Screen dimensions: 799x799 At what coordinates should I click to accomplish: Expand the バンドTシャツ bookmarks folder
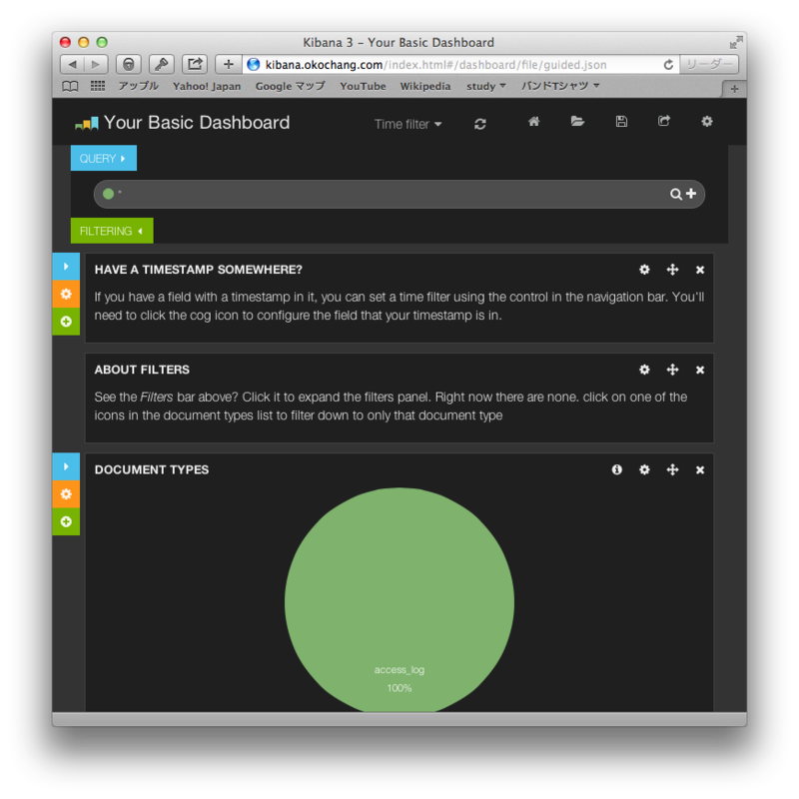coord(560,86)
